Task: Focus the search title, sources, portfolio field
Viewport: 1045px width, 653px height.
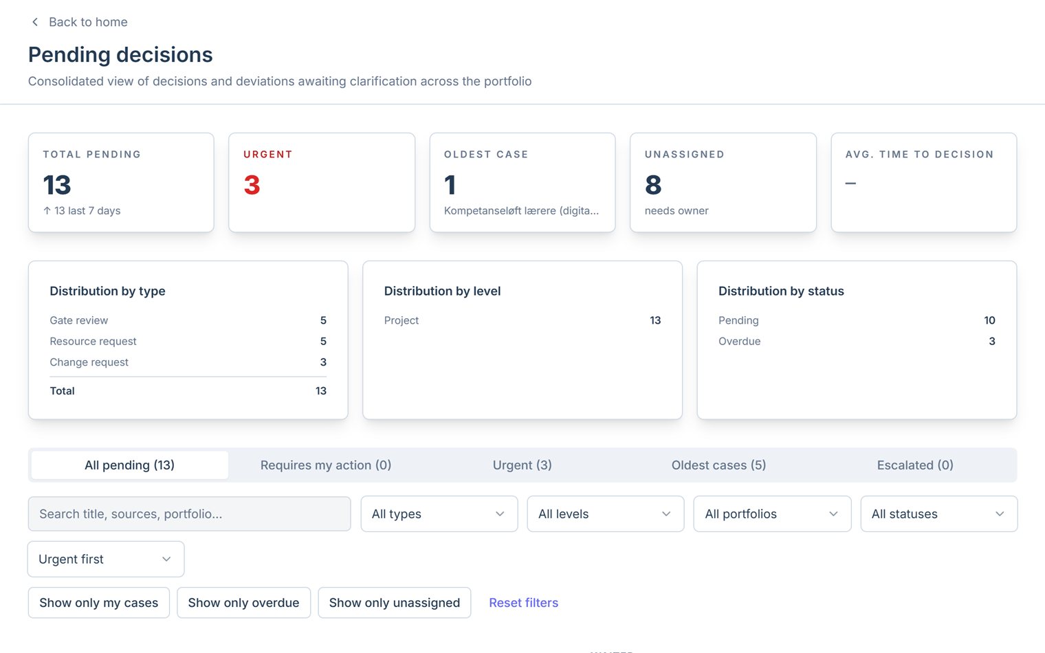Action: tap(189, 514)
